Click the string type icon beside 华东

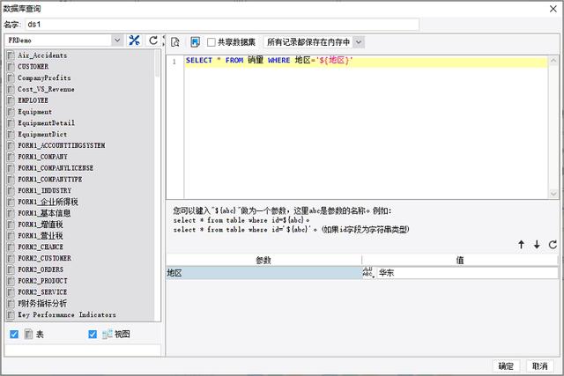click(x=368, y=272)
